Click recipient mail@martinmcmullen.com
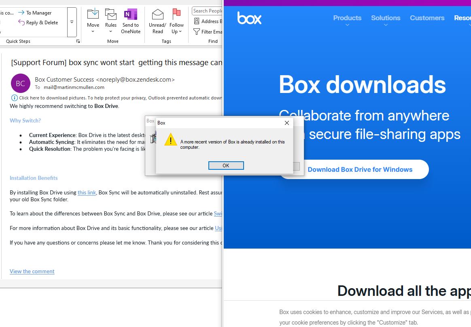Image resolution: width=471 pixels, height=327 pixels. click(x=74, y=87)
